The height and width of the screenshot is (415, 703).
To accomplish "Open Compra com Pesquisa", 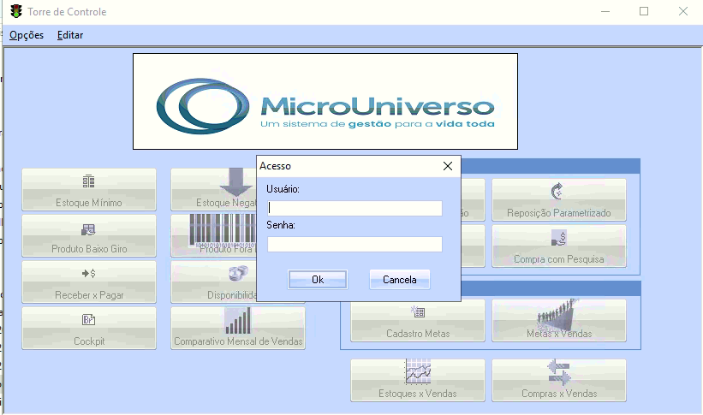I will 558,246.
